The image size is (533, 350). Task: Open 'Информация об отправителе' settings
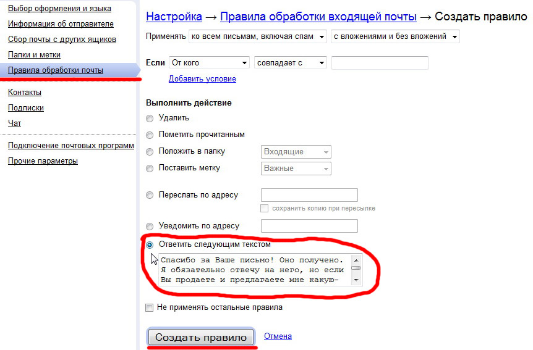coord(61,23)
